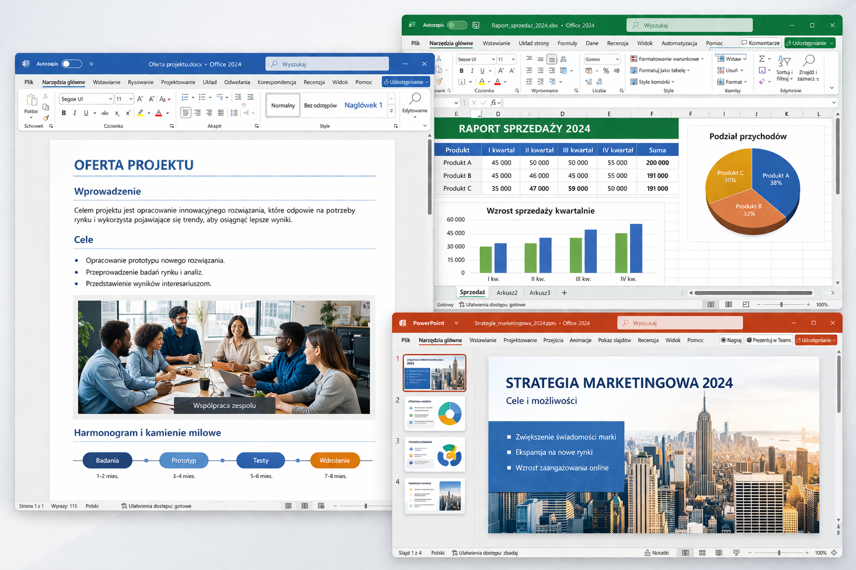Click the AutoSum sigma icon in Excel

pyautogui.click(x=762, y=58)
